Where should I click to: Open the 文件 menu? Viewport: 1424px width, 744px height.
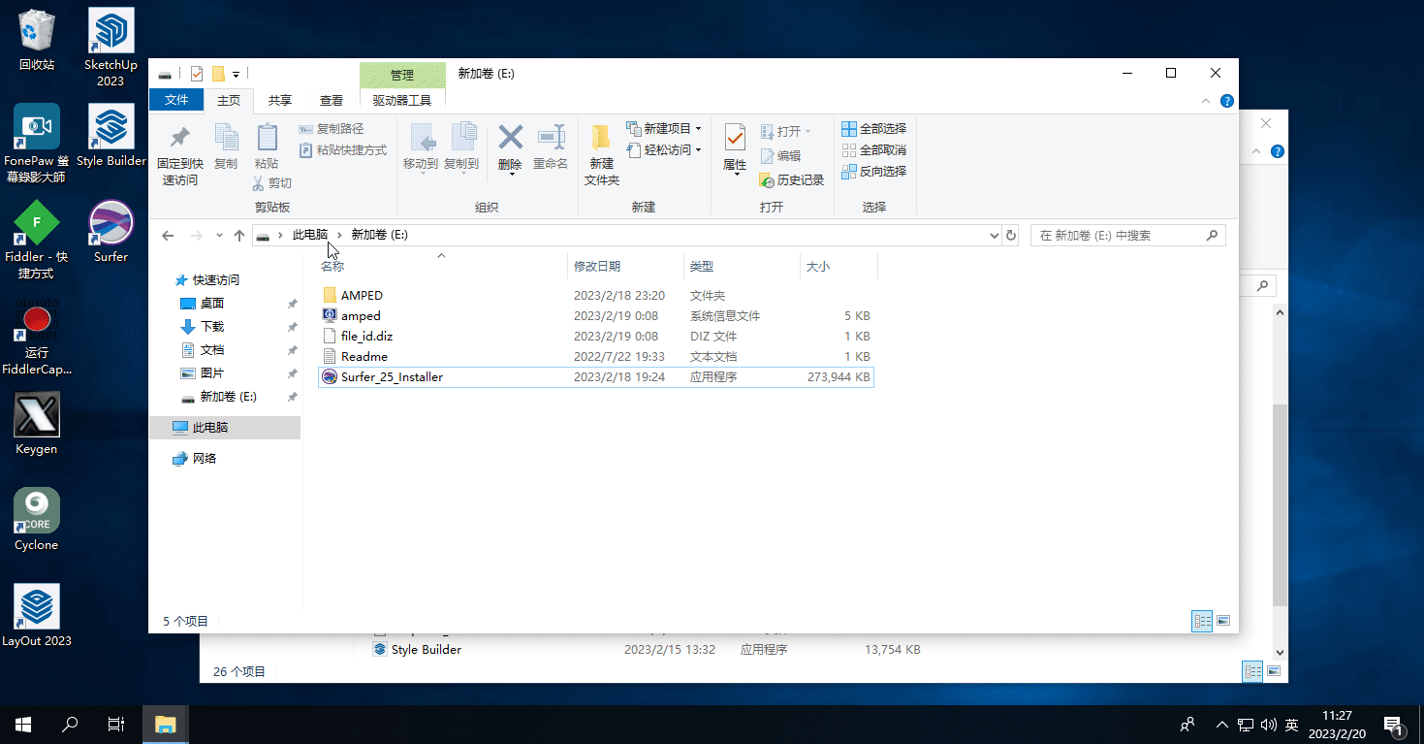point(176,100)
